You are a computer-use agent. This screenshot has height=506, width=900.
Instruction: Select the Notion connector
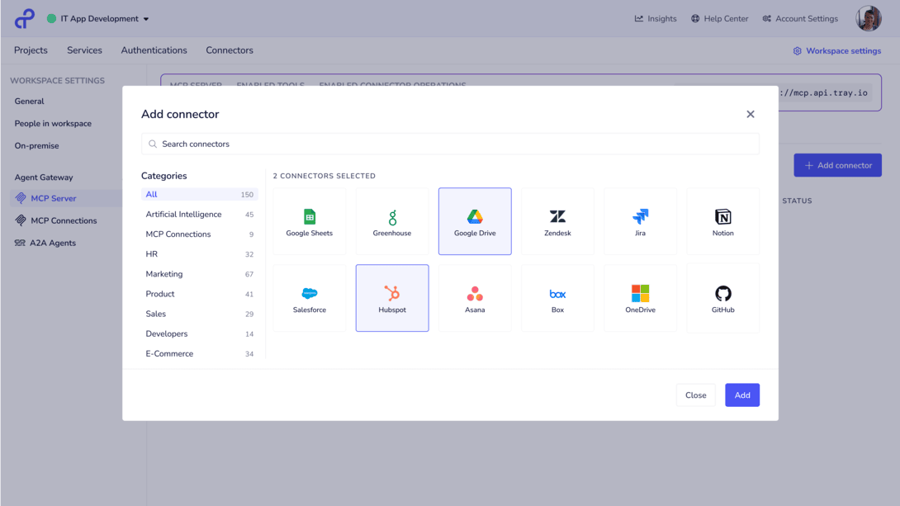(x=722, y=221)
